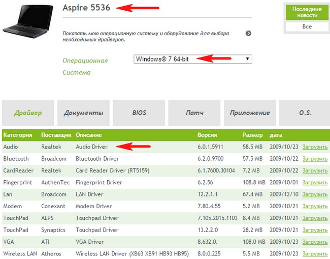Download the Synaptics Touchpad Driver

coord(315,230)
